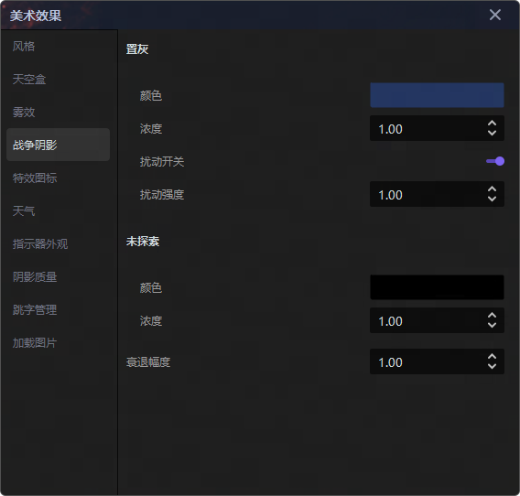The image size is (520, 496).
Task: Increase 扰动强度 using the up arrow
Action: tap(492, 189)
